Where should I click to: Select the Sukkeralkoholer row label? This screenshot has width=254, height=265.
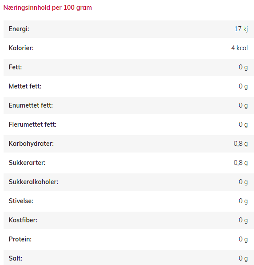[x=33, y=182]
